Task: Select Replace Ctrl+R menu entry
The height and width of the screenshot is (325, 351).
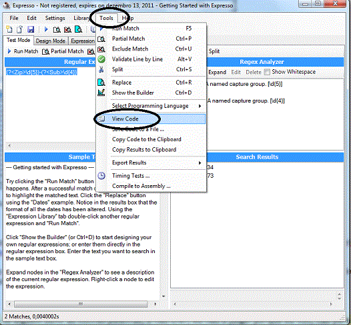Action: pyautogui.click(x=150, y=83)
